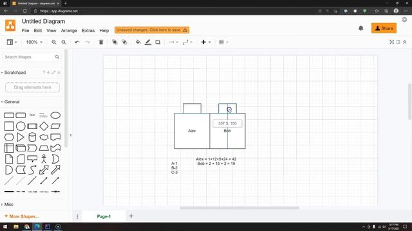Image resolution: width=412 pixels, height=231 pixels.
Task: Select the Page-1 tab
Action: click(x=104, y=216)
